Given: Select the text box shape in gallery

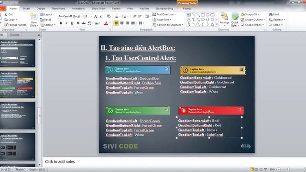Looking at the screenshot, I should tap(189, 15).
